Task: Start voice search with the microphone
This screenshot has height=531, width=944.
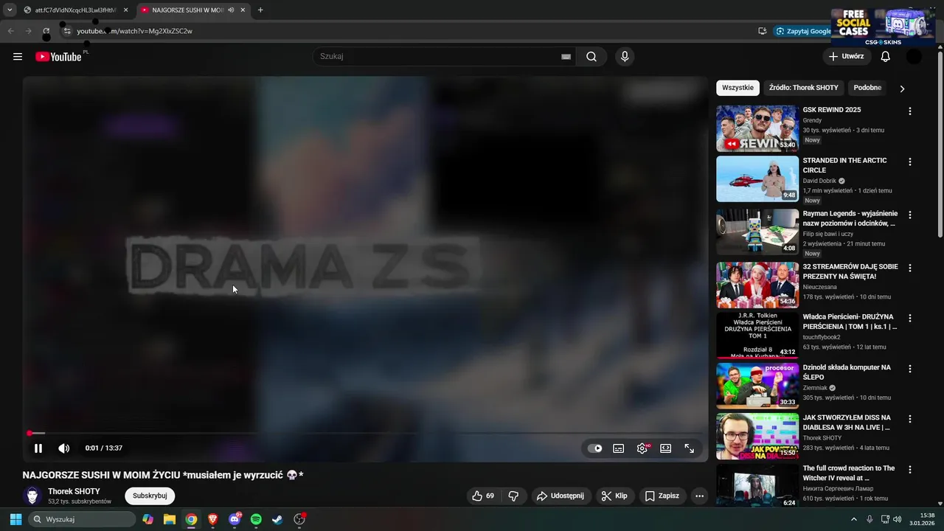Action: (x=625, y=57)
